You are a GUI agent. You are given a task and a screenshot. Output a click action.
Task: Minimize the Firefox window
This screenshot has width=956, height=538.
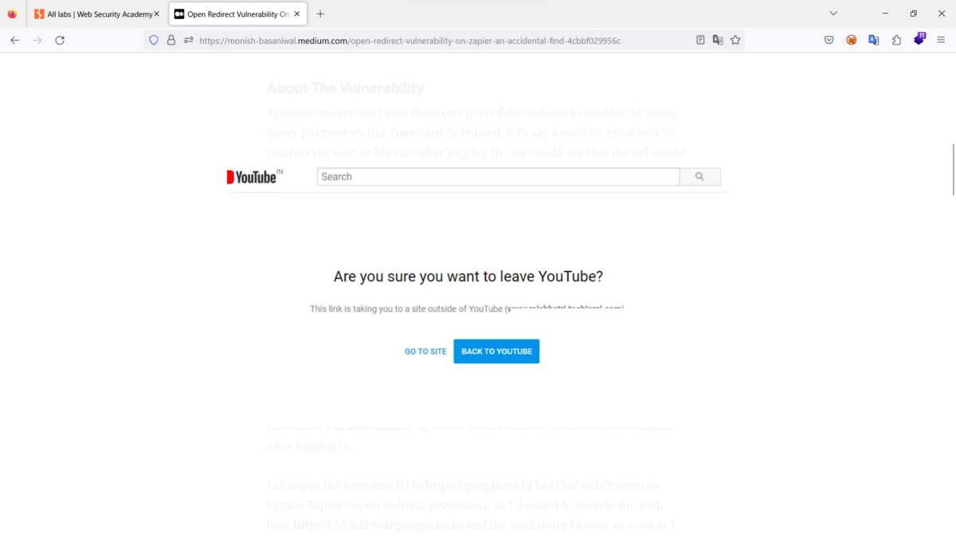pyautogui.click(x=885, y=14)
